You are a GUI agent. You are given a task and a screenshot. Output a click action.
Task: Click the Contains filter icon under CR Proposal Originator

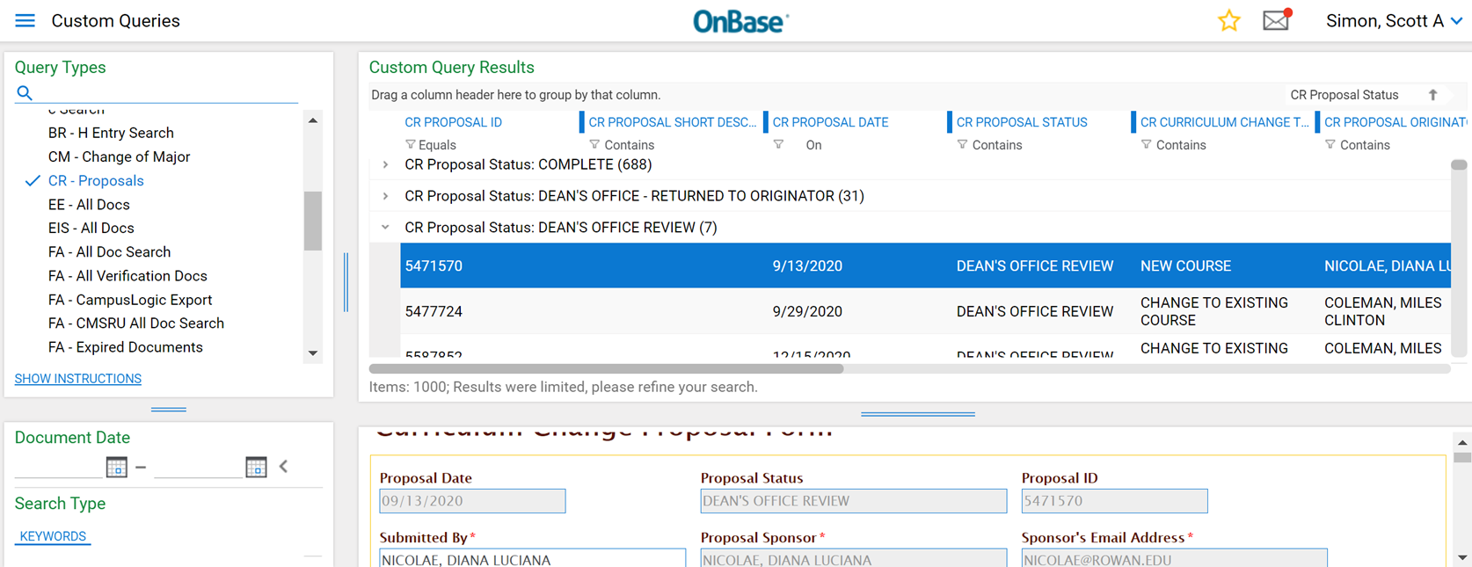point(1330,144)
